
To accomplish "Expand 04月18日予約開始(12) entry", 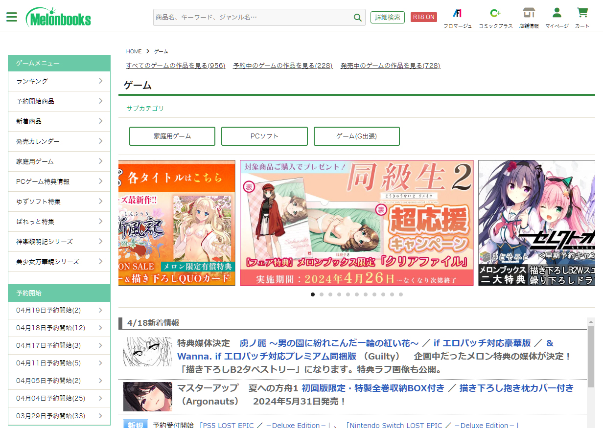I will coord(59,328).
